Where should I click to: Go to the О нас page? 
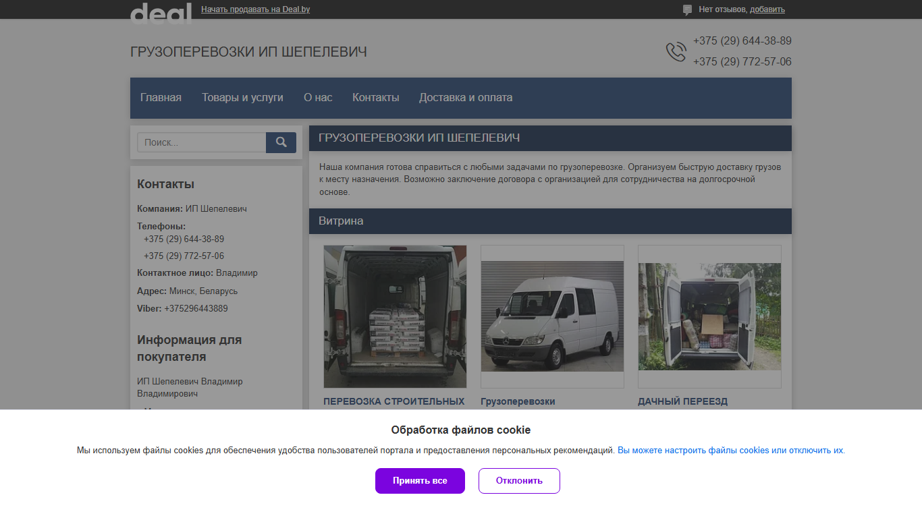coord(318,97)
